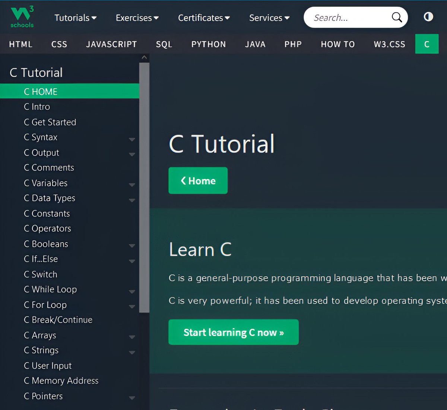
Task: Go to the JAVA tab
Action: click(255, 44)
